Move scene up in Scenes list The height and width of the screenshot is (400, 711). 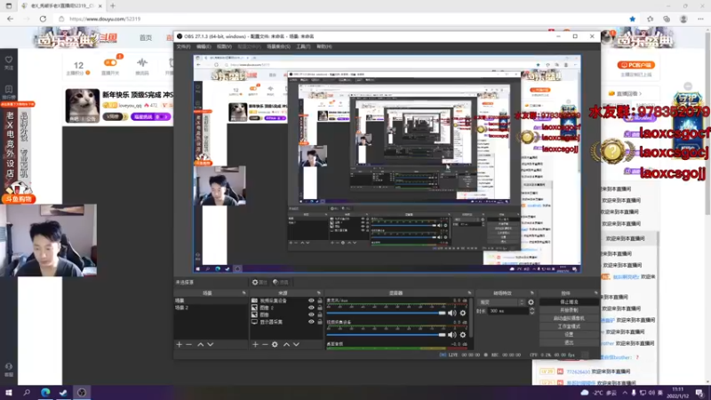[201, 345]
